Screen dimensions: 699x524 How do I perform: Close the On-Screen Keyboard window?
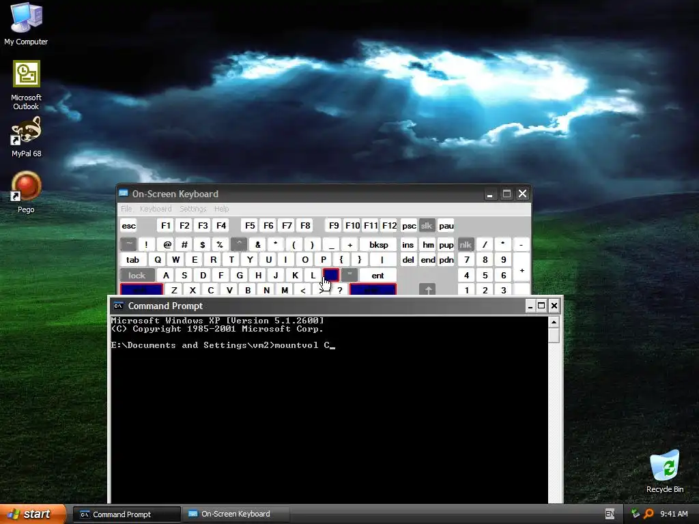tap(522, 194)
